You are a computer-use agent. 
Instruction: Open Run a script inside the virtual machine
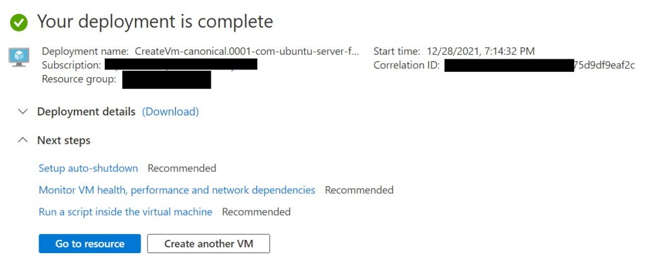126,212
